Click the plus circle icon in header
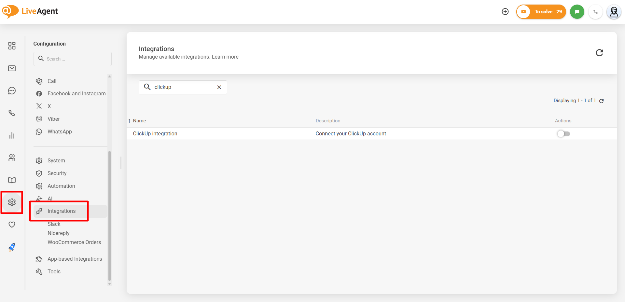This screenshot has height=302, width=625. tap(505, 12)
